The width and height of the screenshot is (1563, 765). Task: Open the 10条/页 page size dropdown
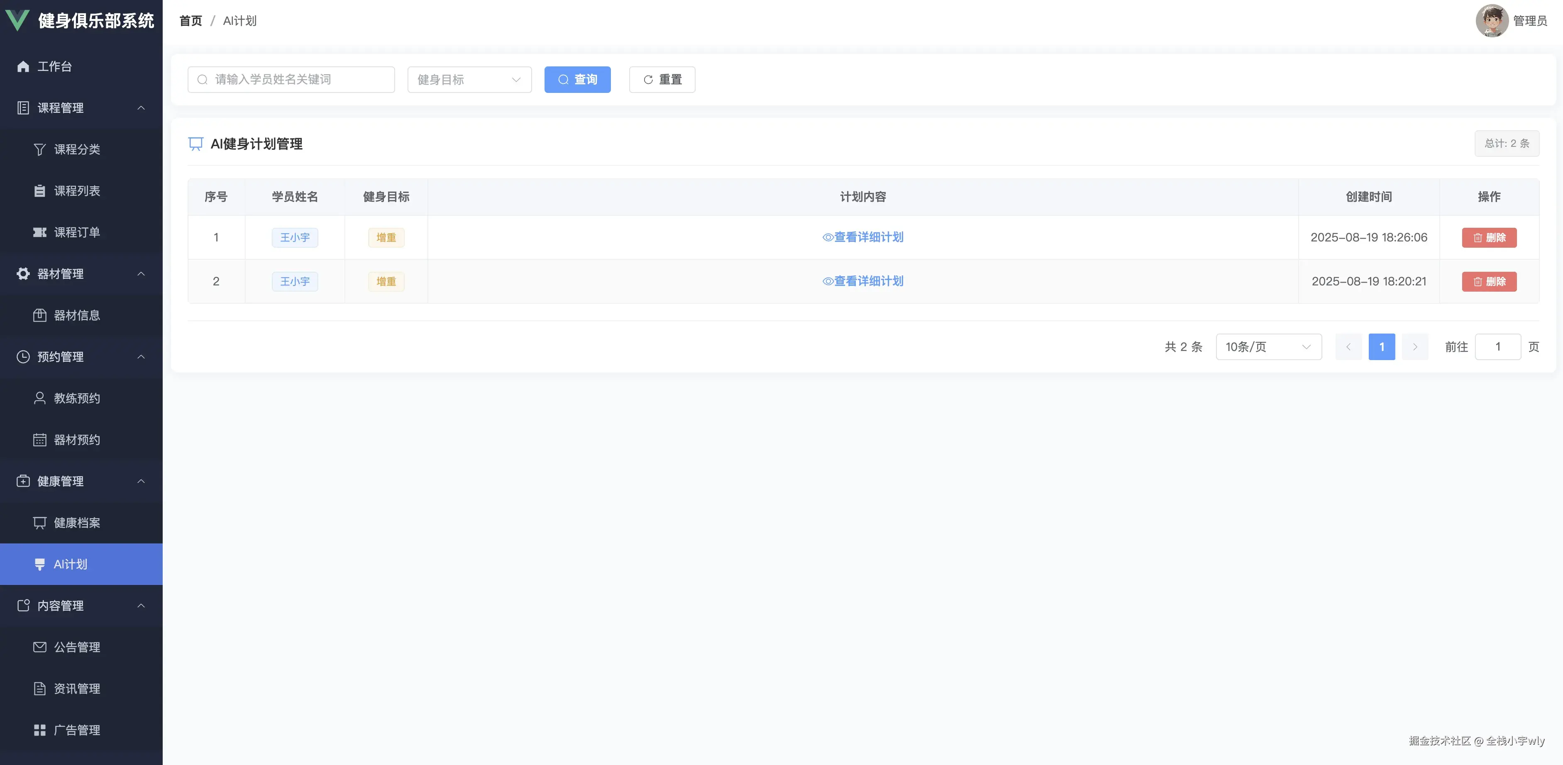pos(1268,347)
